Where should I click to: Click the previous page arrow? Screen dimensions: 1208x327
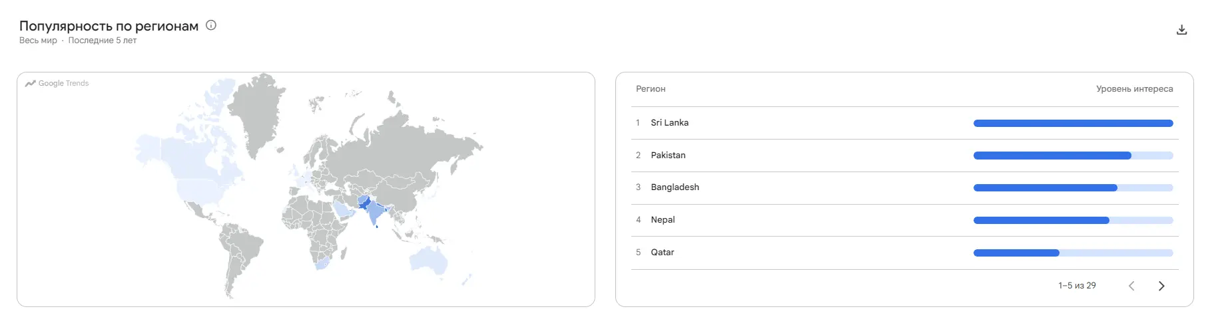coord(1131,286)
